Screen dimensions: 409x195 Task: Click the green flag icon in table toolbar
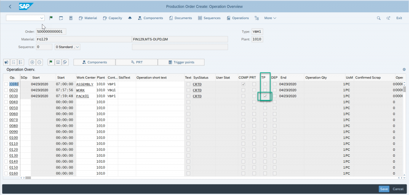point(51,62)
